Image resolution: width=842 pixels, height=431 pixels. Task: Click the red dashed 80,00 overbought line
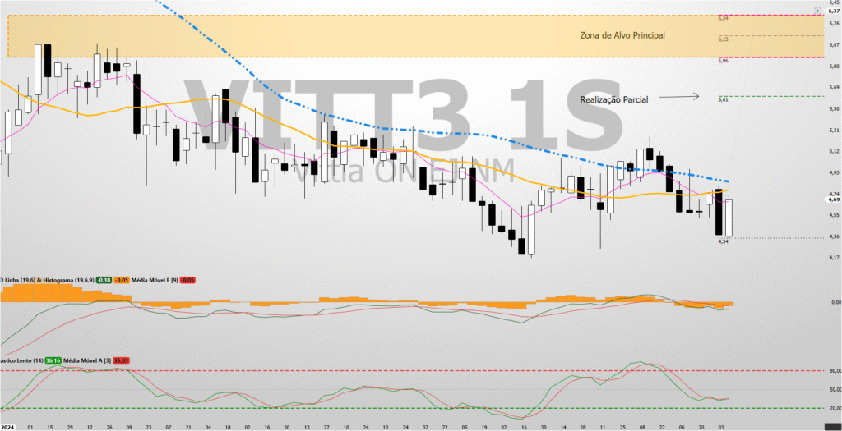click(x=411, y=370)
